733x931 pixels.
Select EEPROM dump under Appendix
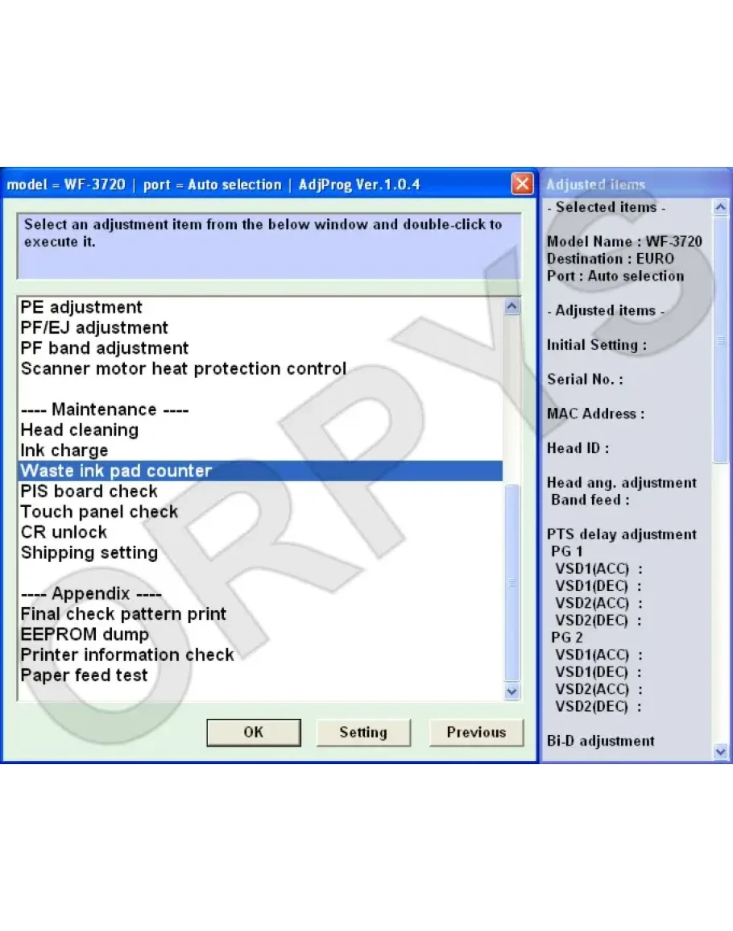(x=85, y=634)
